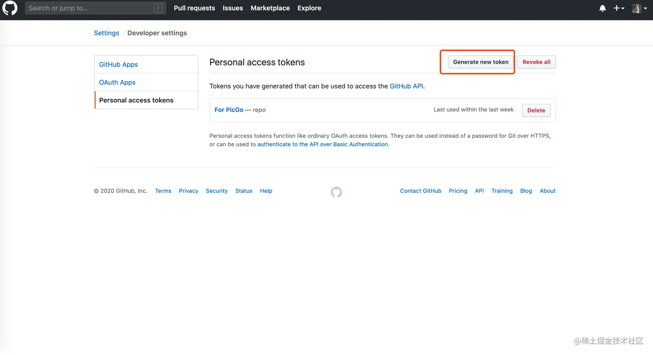653x355 pixels.
Task: Delete the For PicGo token
Action: [536, 110]
